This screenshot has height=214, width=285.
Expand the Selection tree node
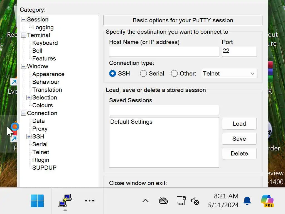pyautogui.click(x=29, y=98)
